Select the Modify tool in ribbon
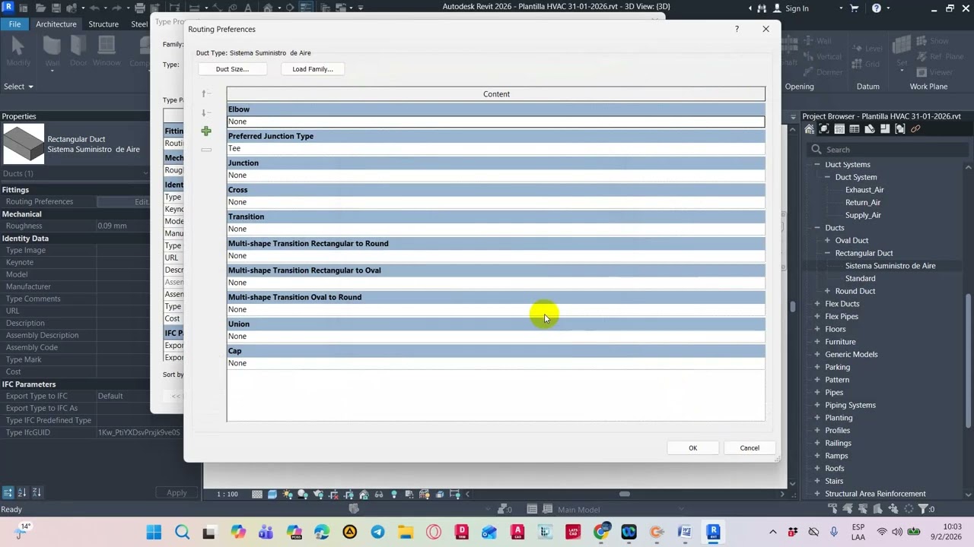 click(18, 52)
